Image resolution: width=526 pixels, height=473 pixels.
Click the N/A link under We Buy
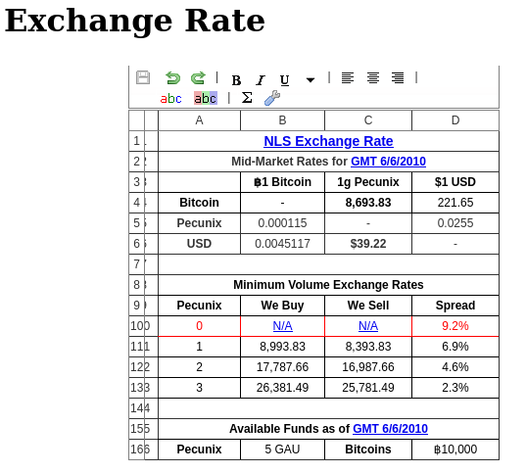[282, 326]
